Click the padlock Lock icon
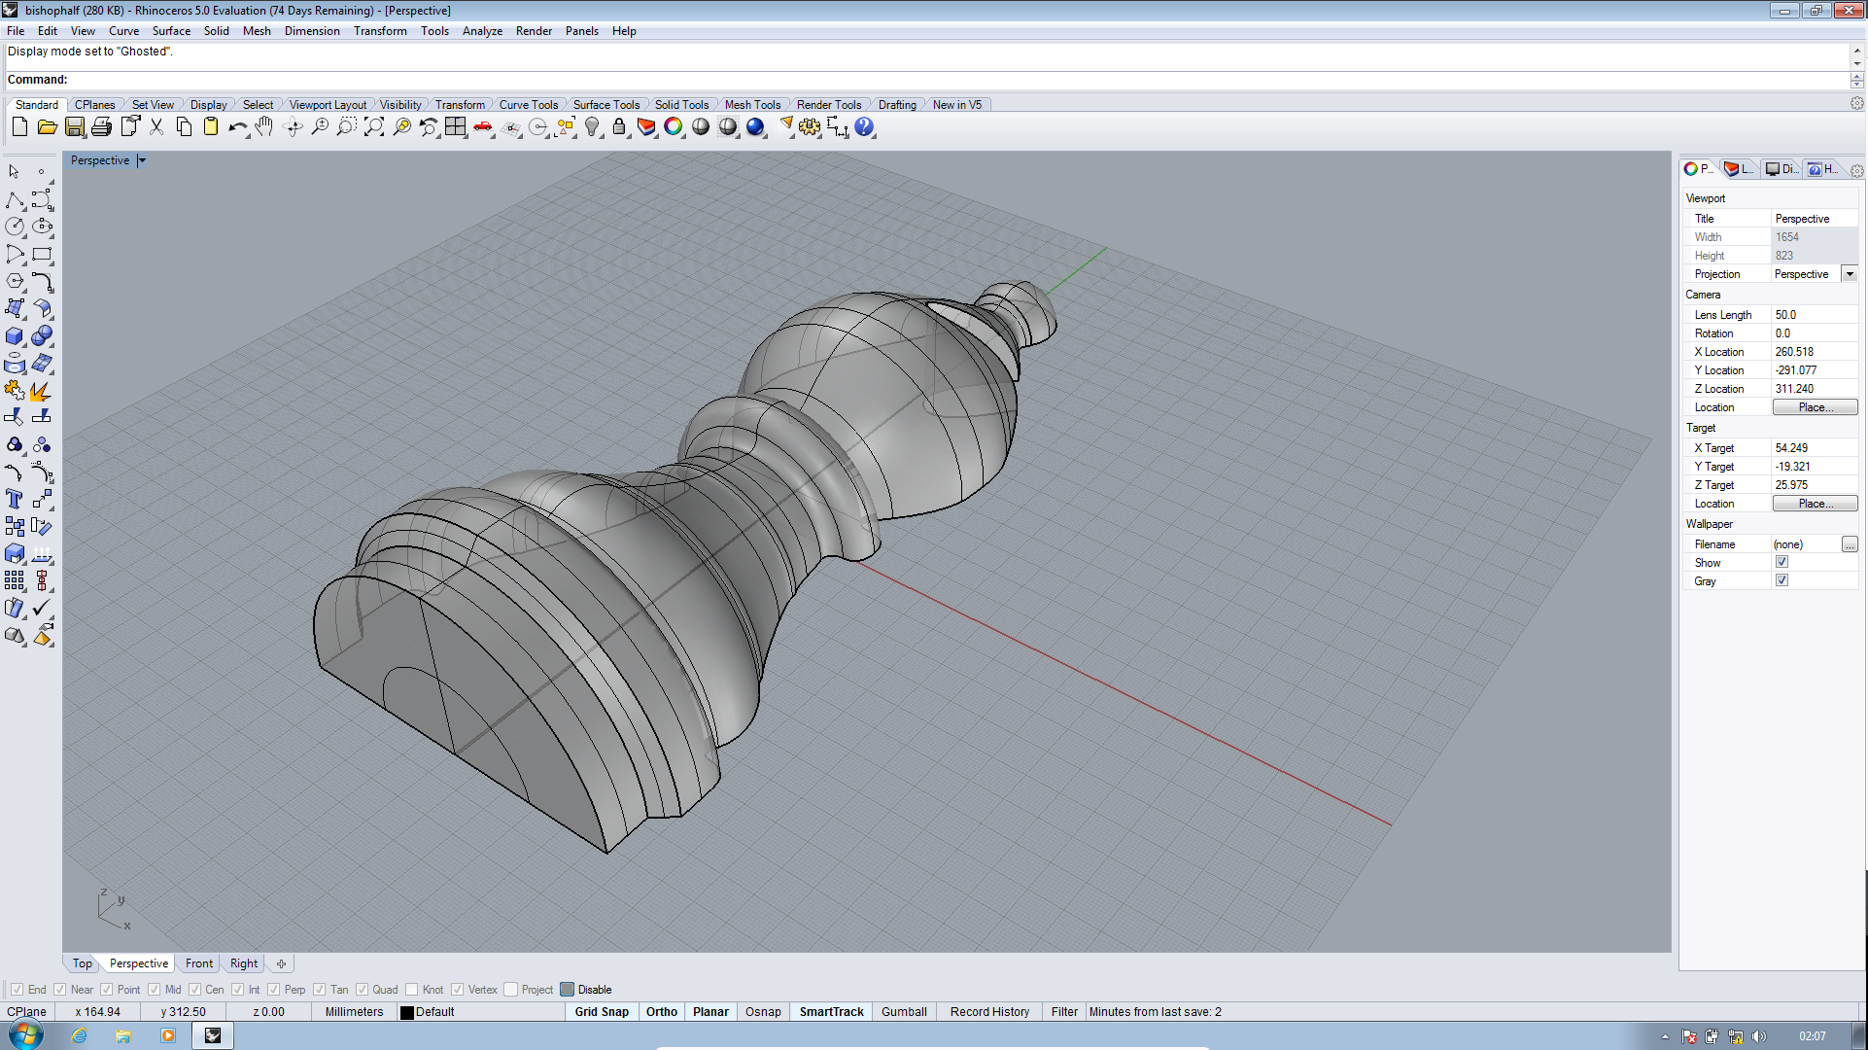This screenshot has width=1868, height=1050. pos(619,127)
